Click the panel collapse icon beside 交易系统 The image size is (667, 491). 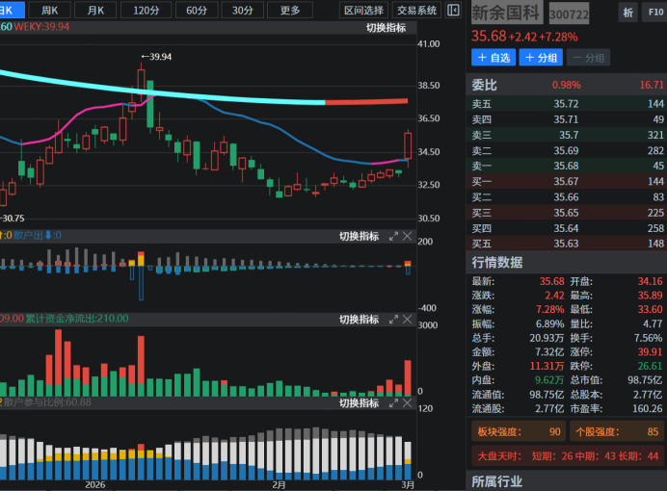pyautogui.click(x=453, y=11)
